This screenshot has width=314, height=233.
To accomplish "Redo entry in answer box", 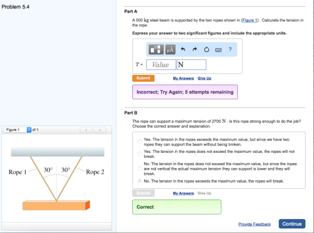I will pos(195,49).
